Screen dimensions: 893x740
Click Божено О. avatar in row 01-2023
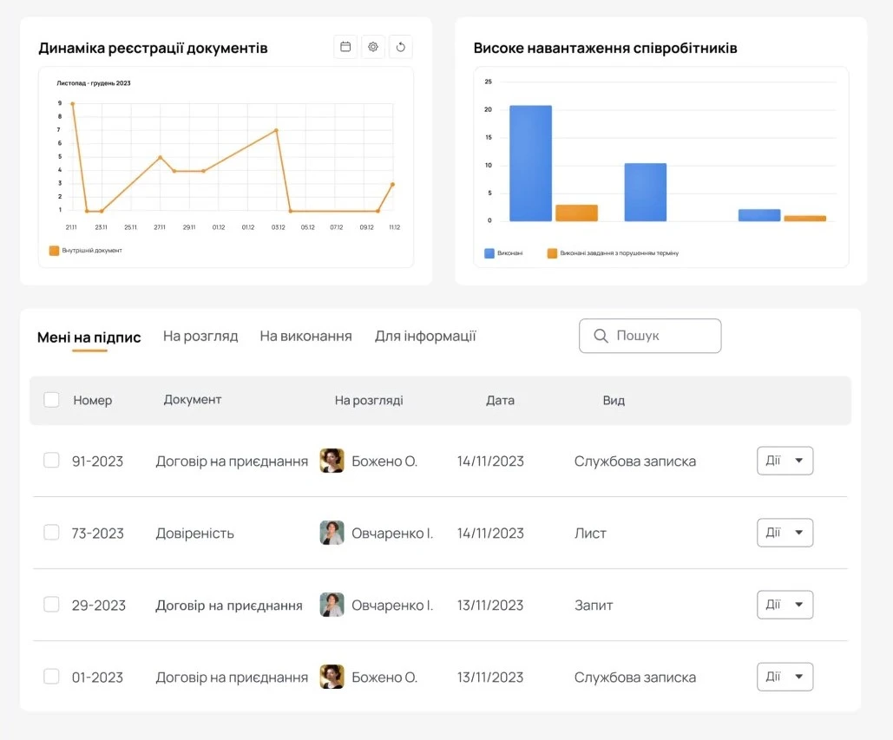pyautogui.click(x=332, y=677)
